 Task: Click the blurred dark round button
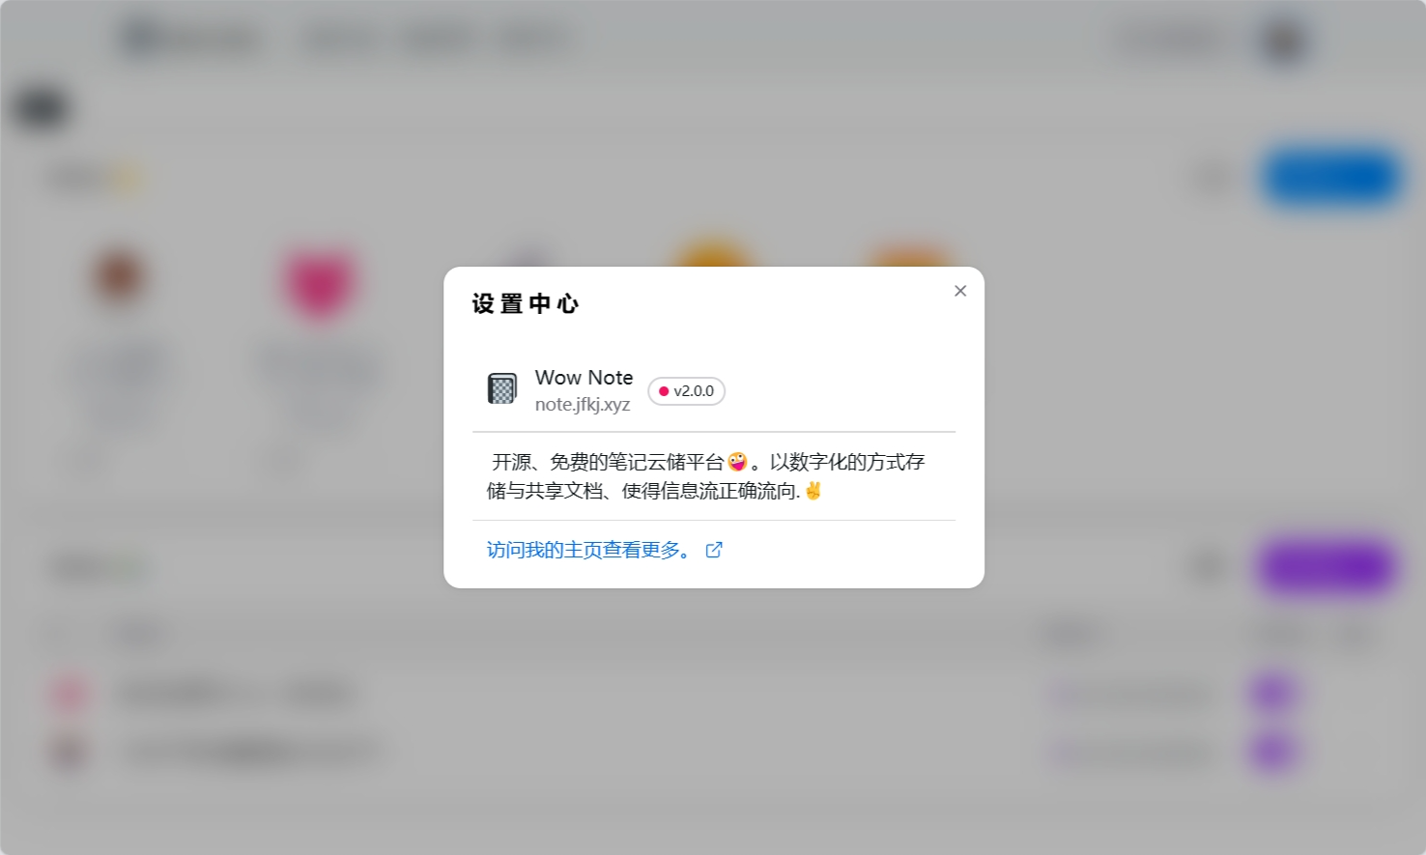pos(41,107)
